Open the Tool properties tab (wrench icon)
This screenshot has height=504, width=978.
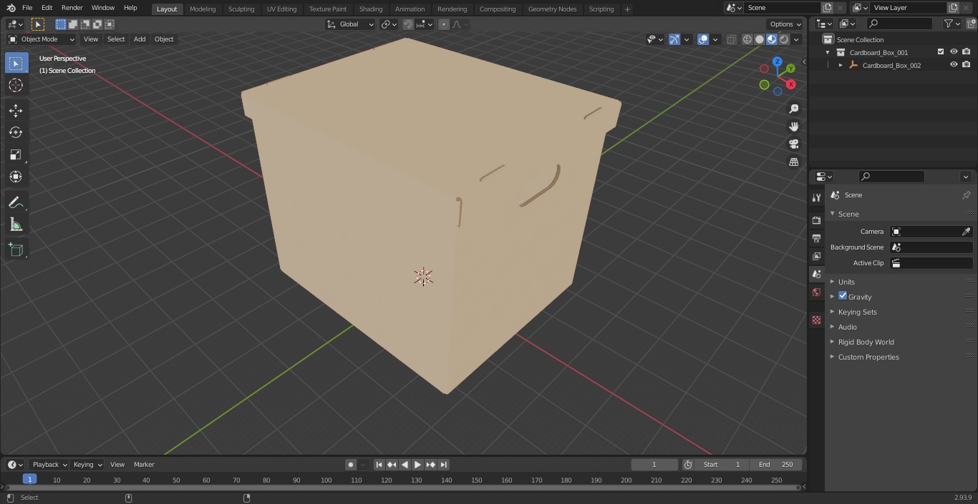816,197
